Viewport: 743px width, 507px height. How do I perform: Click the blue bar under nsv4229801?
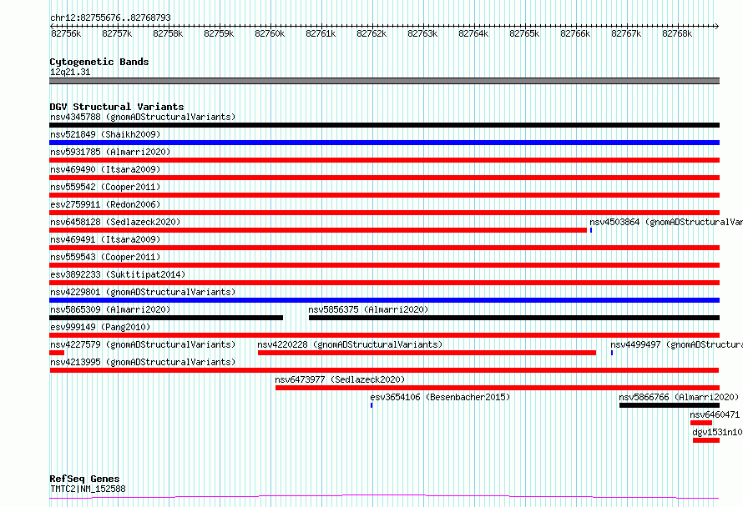[x=384, y=300]
